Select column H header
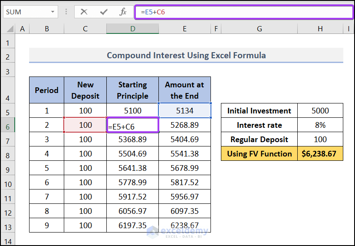Image resolution: width=355 pixels, height=246 pixels. (x=320, y=29)
